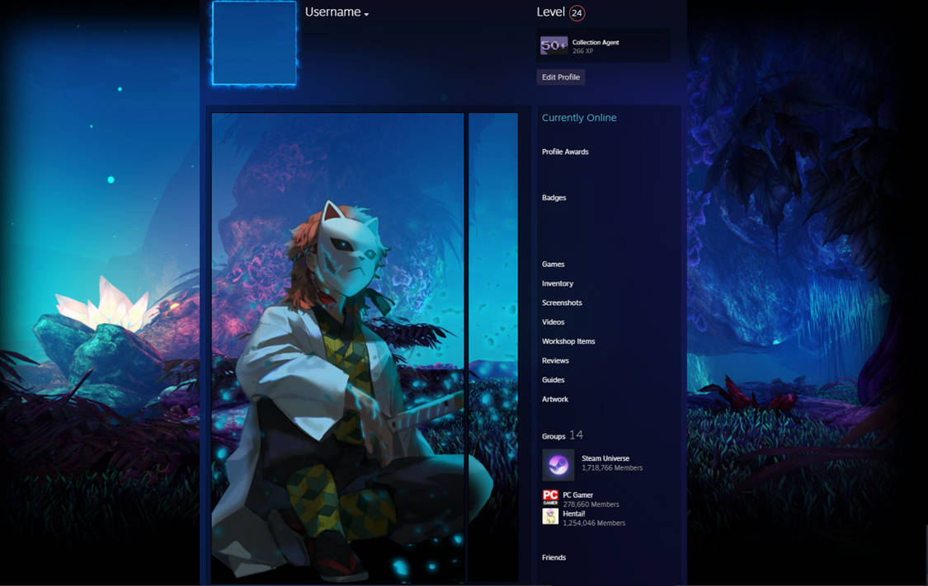Viewport: 928px width, 586px height.
Task: Open the Friends list
Action: click(554, 557)
